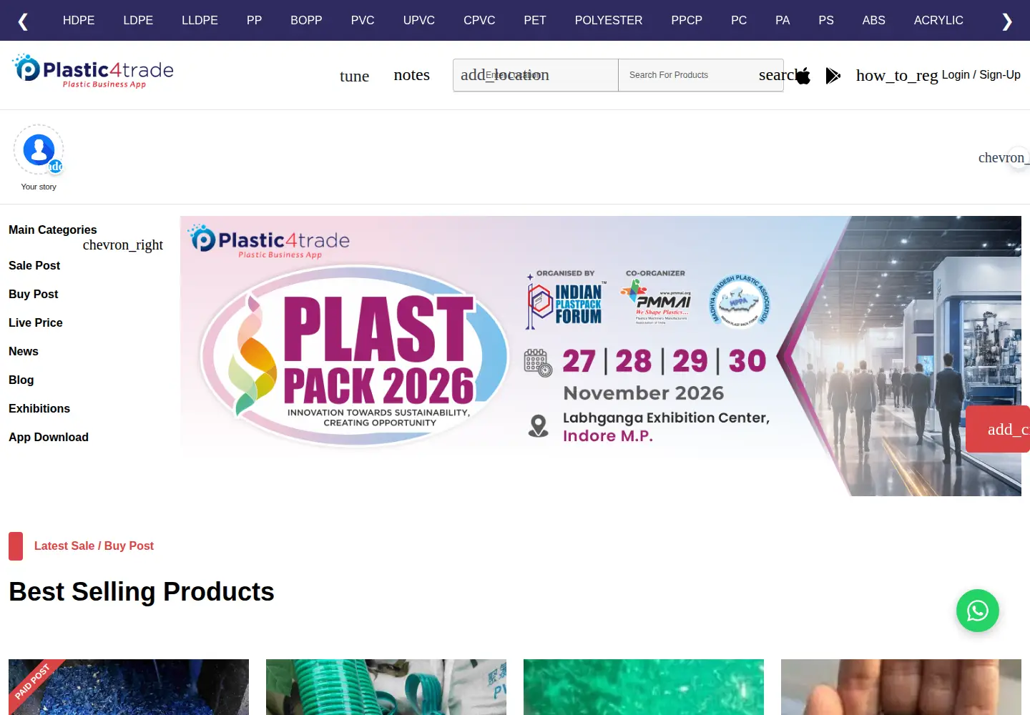1030x715 pixels.
Task: Click the how_to_reg login icon
Action: pyautogui.click(x=897, y=76)
